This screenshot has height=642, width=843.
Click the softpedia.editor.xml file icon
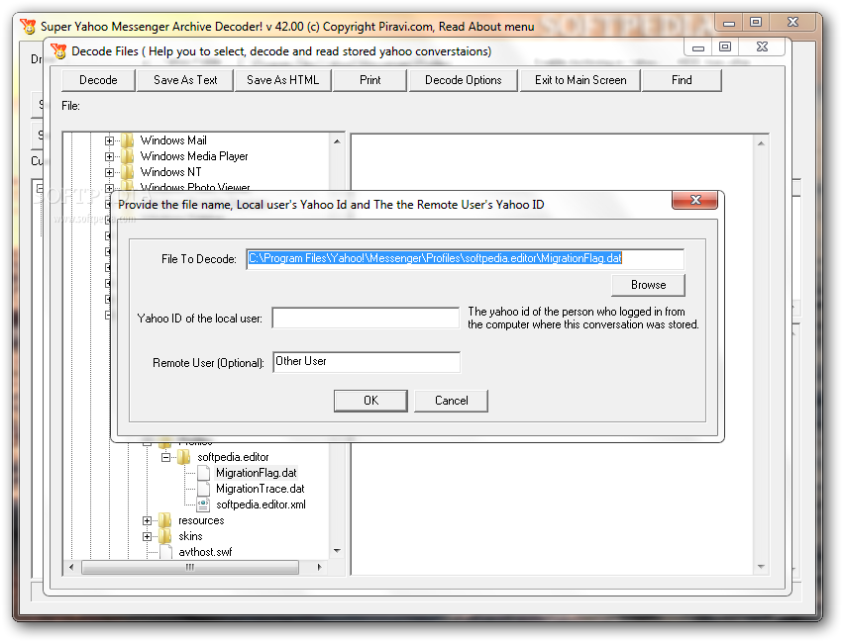203,504
